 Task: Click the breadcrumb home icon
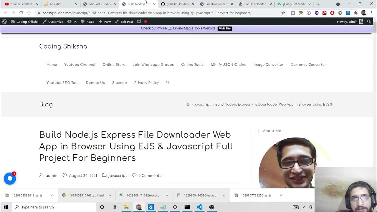tap(188, 105)
